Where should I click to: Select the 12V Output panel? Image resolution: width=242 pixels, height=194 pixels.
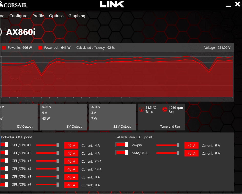(19, 117)
